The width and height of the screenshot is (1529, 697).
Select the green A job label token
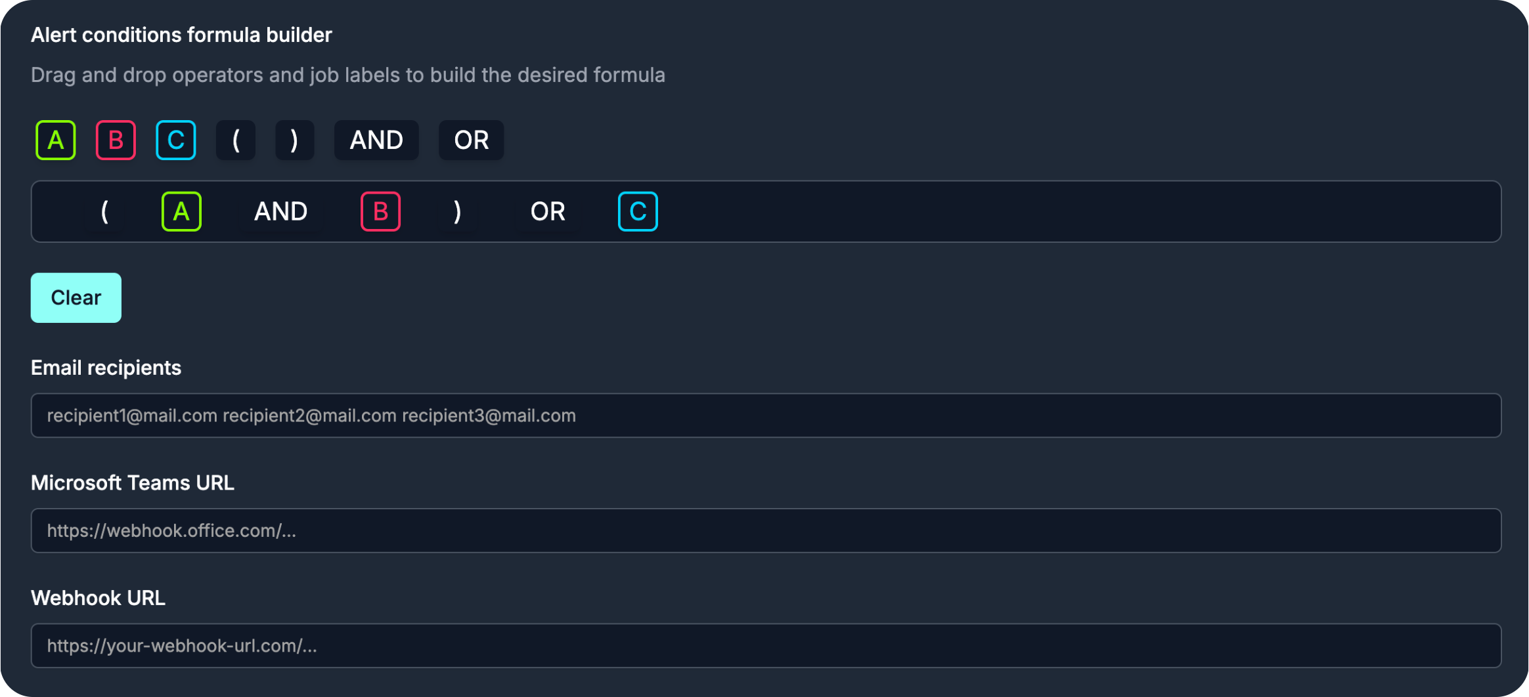(55, 140)
